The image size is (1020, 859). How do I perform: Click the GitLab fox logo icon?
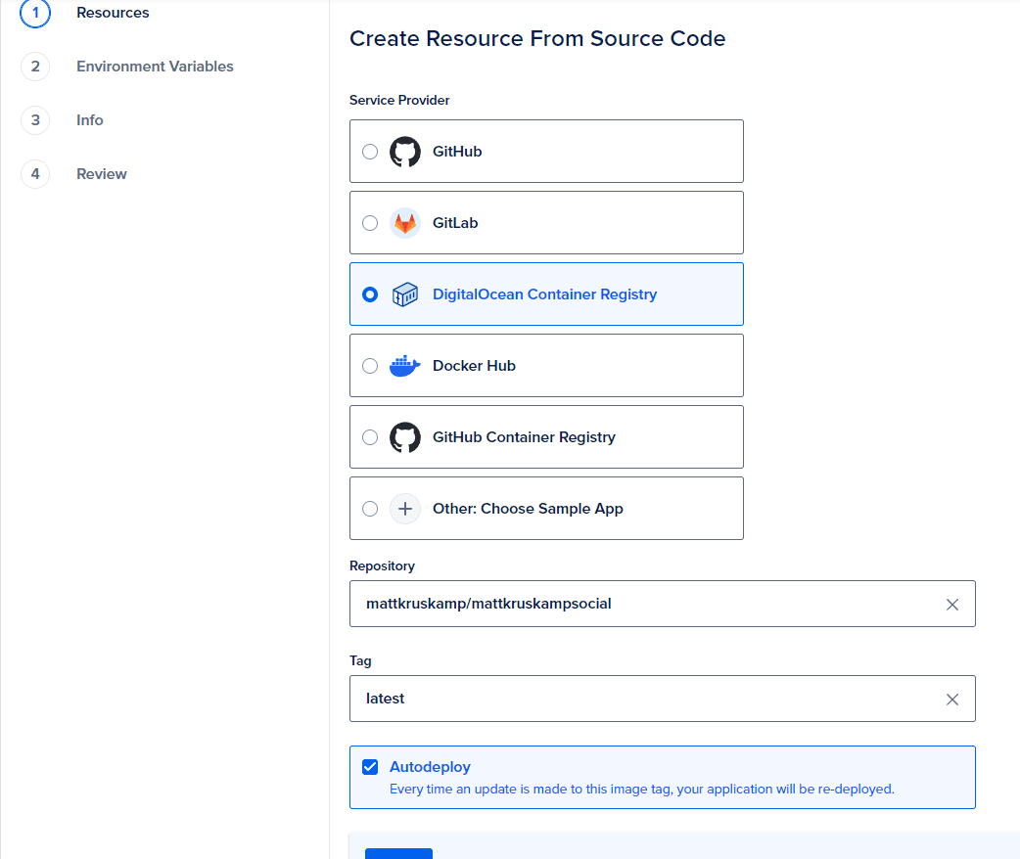405,223
